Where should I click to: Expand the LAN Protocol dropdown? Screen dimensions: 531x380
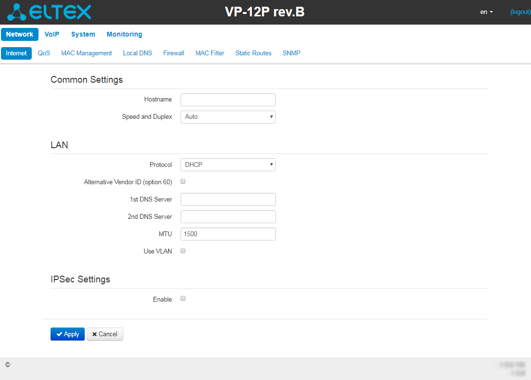(x=228, y=165)
